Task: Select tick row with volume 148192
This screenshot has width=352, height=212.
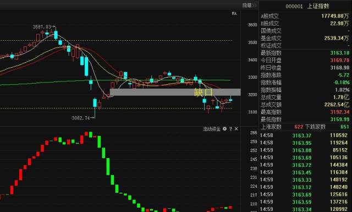Action: [304, 180]
